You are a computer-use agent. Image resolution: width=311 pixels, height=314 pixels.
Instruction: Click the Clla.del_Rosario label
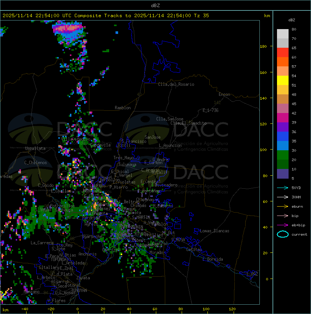click(x=176, y=84)
